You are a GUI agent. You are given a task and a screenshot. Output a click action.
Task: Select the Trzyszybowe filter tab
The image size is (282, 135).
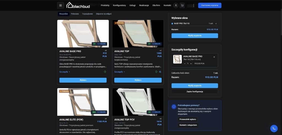[x=87, y=14]
